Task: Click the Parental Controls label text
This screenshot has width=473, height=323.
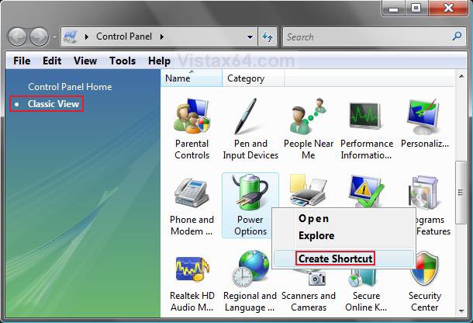Action: click(192, 149)
